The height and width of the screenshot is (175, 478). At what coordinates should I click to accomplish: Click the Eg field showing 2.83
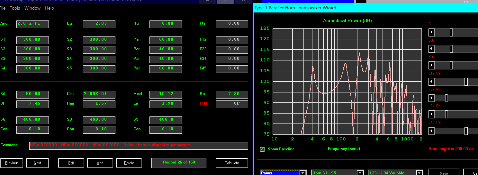[99, 24]
